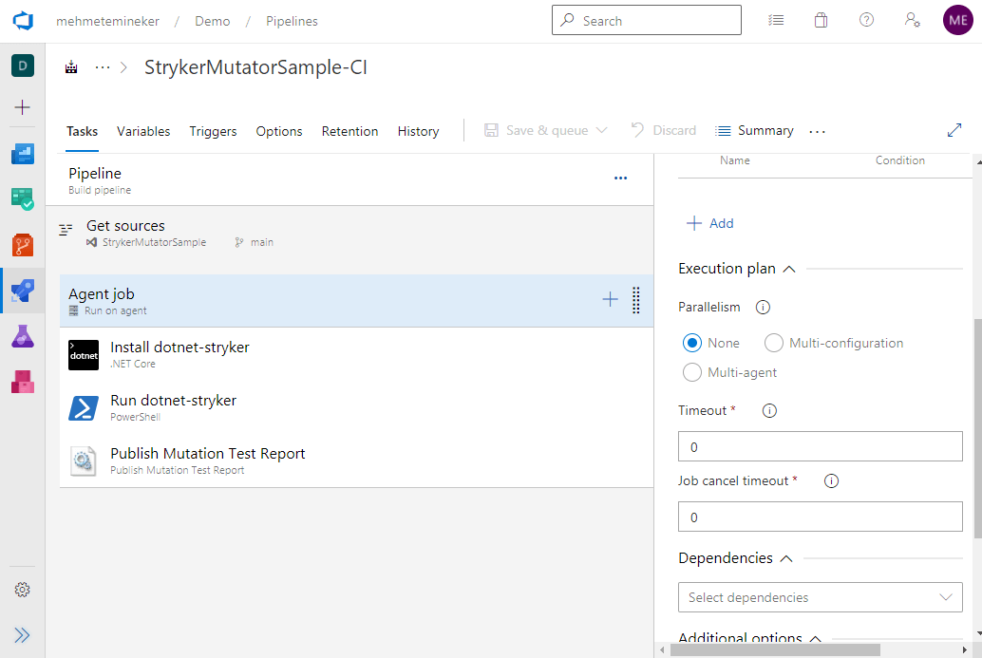Open the Help question mark icon
982x658 pixels.
pos(866,20)
